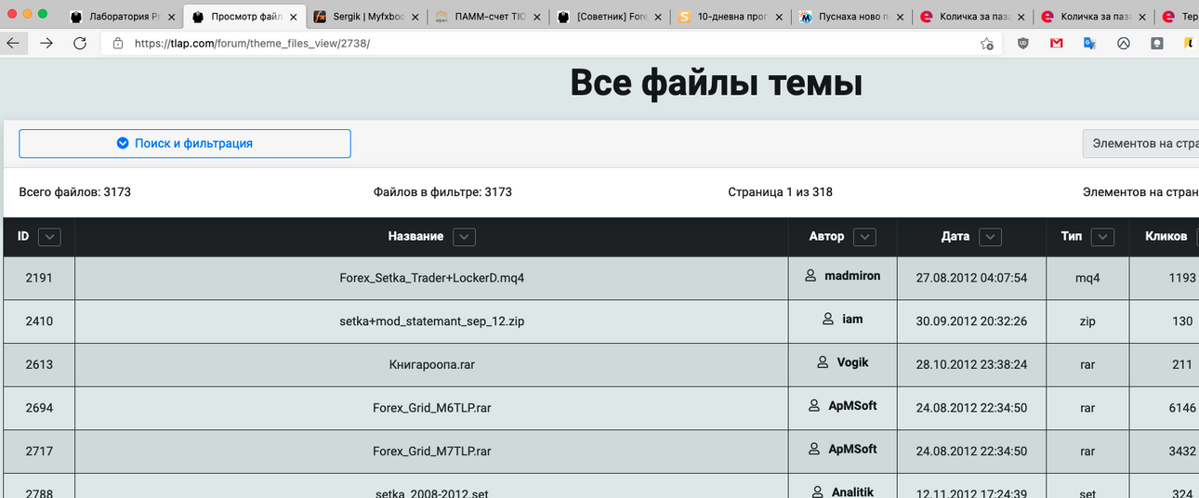Click the date 27.08.2012 04:07:54
This screenshot has height=498, width=1199.
[x=971, y=278]
